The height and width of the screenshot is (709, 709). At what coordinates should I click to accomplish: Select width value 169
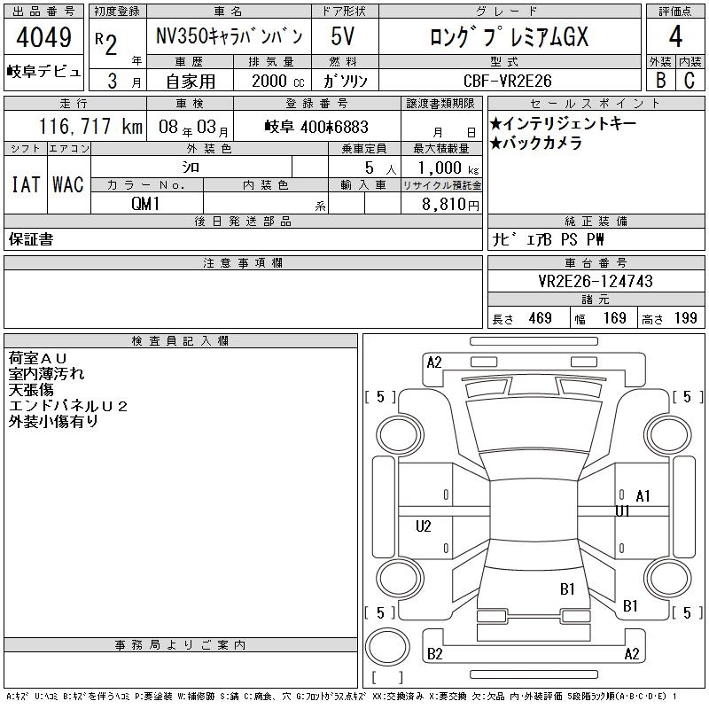(x=614, y=318)
